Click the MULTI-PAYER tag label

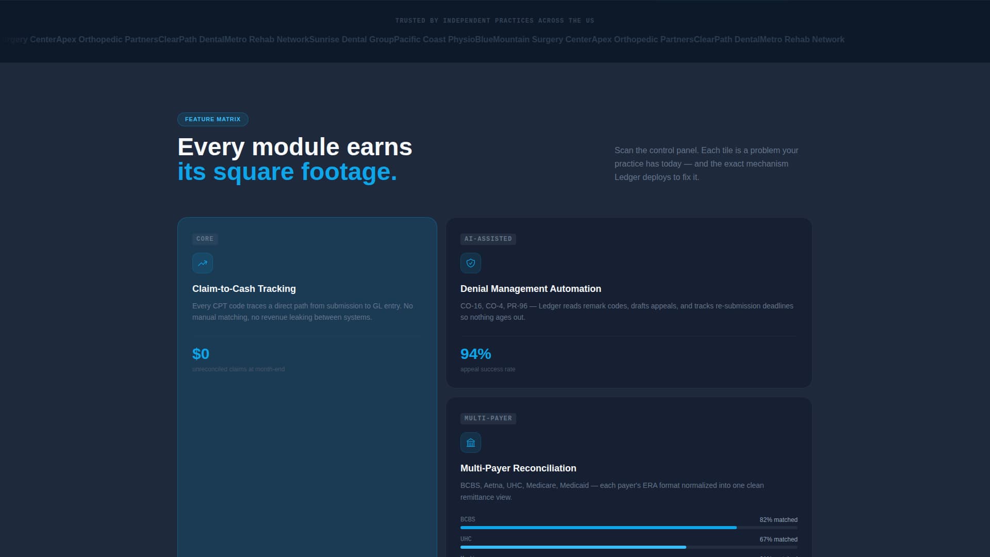tap(488, 418)
